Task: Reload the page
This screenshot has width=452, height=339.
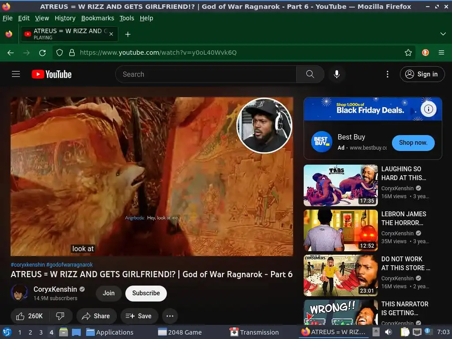Action: 42,53
